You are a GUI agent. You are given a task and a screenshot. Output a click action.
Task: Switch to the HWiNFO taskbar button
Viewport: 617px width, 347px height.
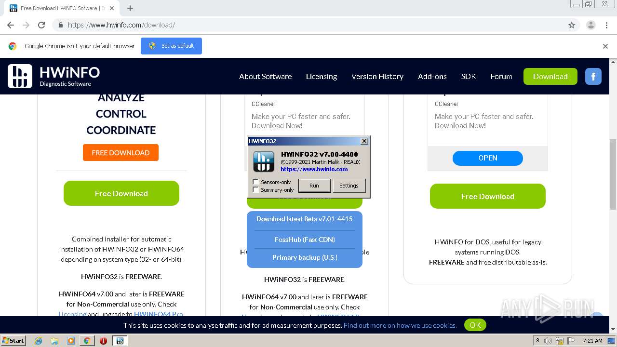[x=120, y=341]
